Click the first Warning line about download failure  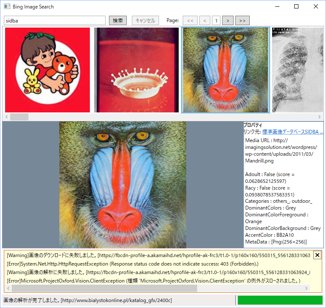[x=159, y=255]
